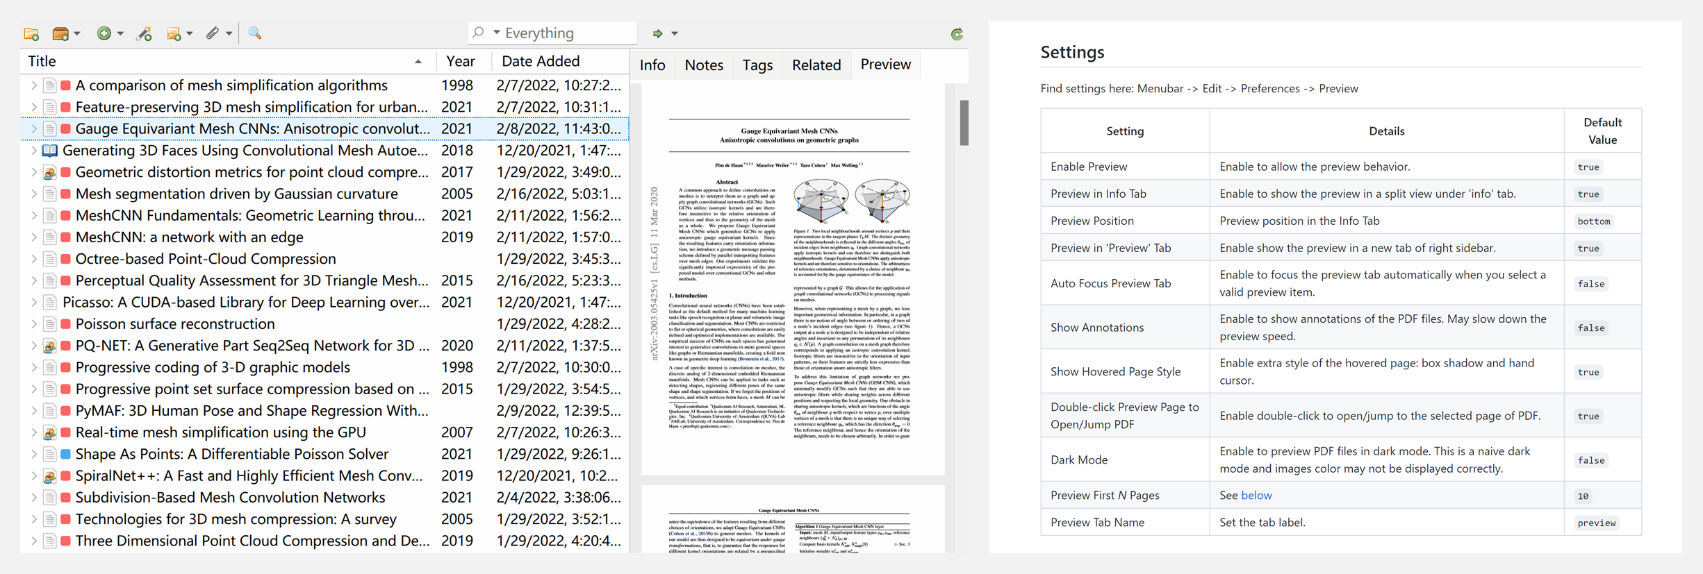Viewport: 1703px width, 574px height.
Task: Select the Three Dimensional Point Cloud Compression item
Action: click(x=324, y=541)
